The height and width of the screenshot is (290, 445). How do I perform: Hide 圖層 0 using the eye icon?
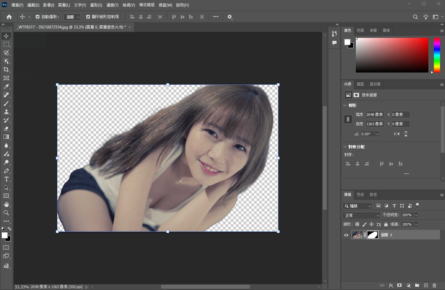coord(346,235)
